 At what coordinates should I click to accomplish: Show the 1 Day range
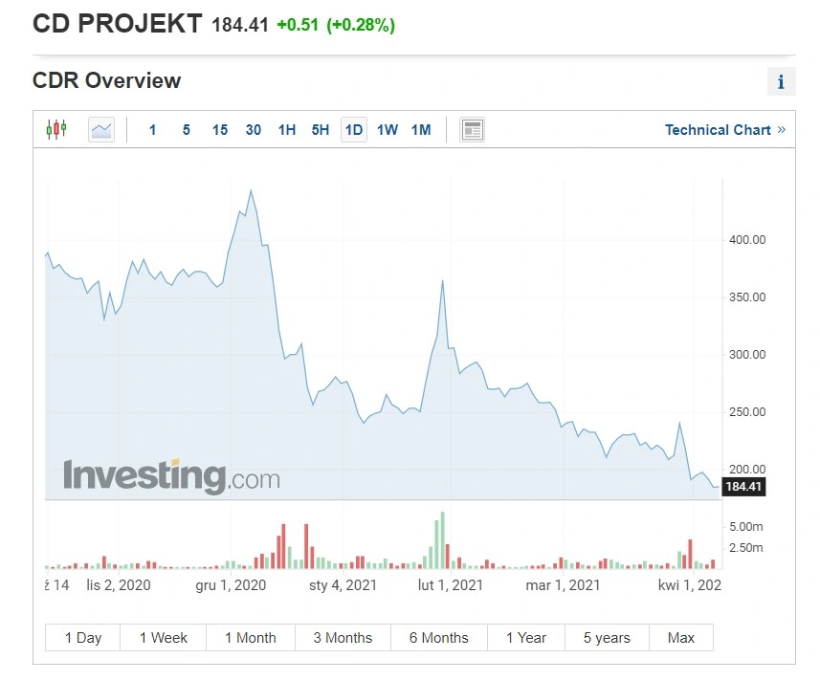tap(83, 638)
